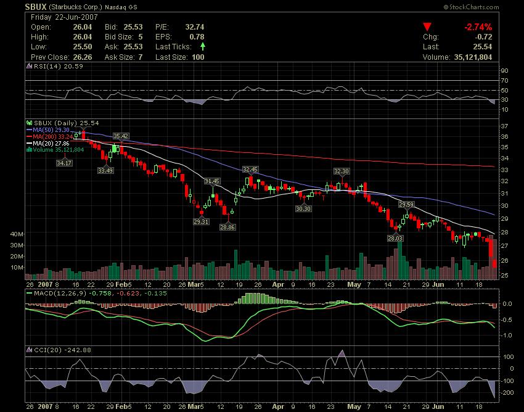The image size is (524, 412).
Task: Click the Bid price 25.53
Action: pyautogui.click(x=133, y=27)
